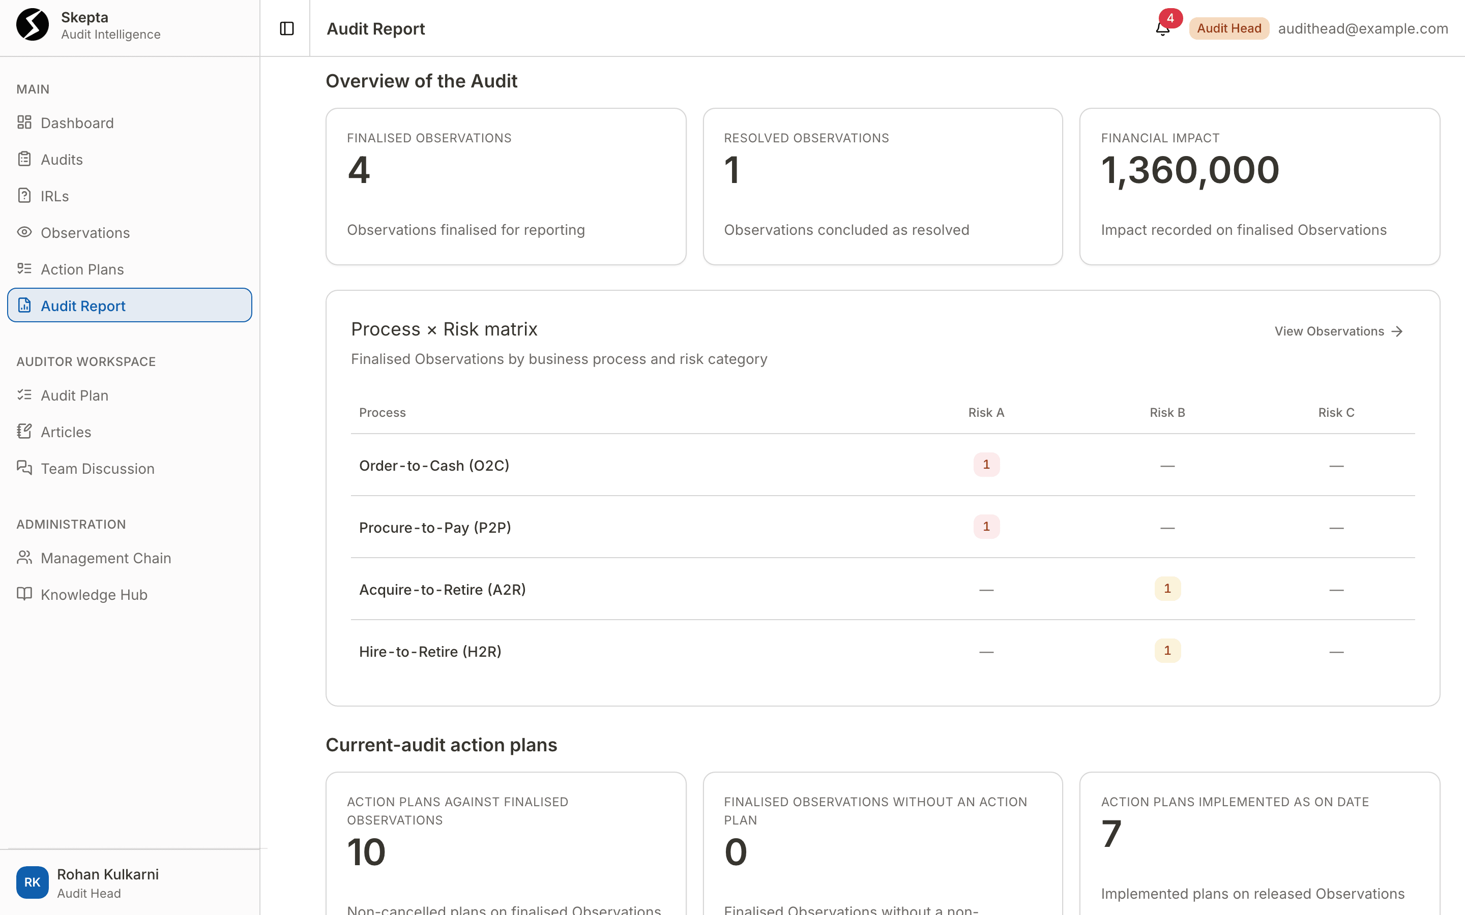
Task: Click the Articles notebook icon
Action: (24, 432)
